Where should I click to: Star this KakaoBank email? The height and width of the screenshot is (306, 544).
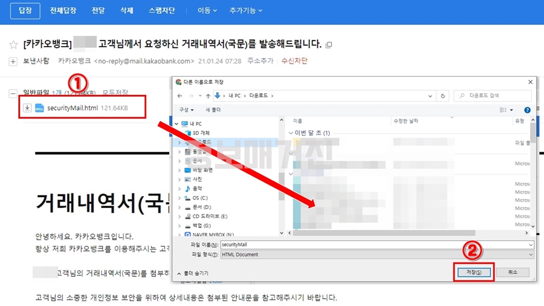click(13, 44)
